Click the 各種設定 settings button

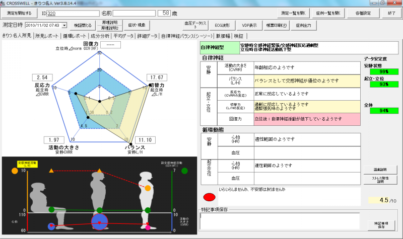pos(360,12)
